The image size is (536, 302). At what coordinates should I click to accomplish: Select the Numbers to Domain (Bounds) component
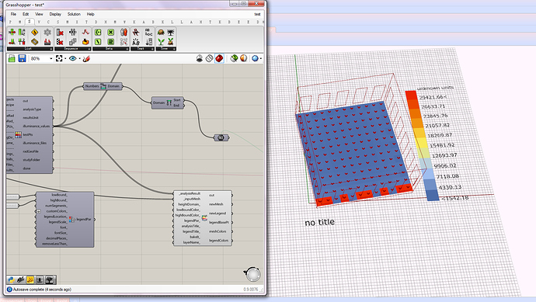(103, 86)
